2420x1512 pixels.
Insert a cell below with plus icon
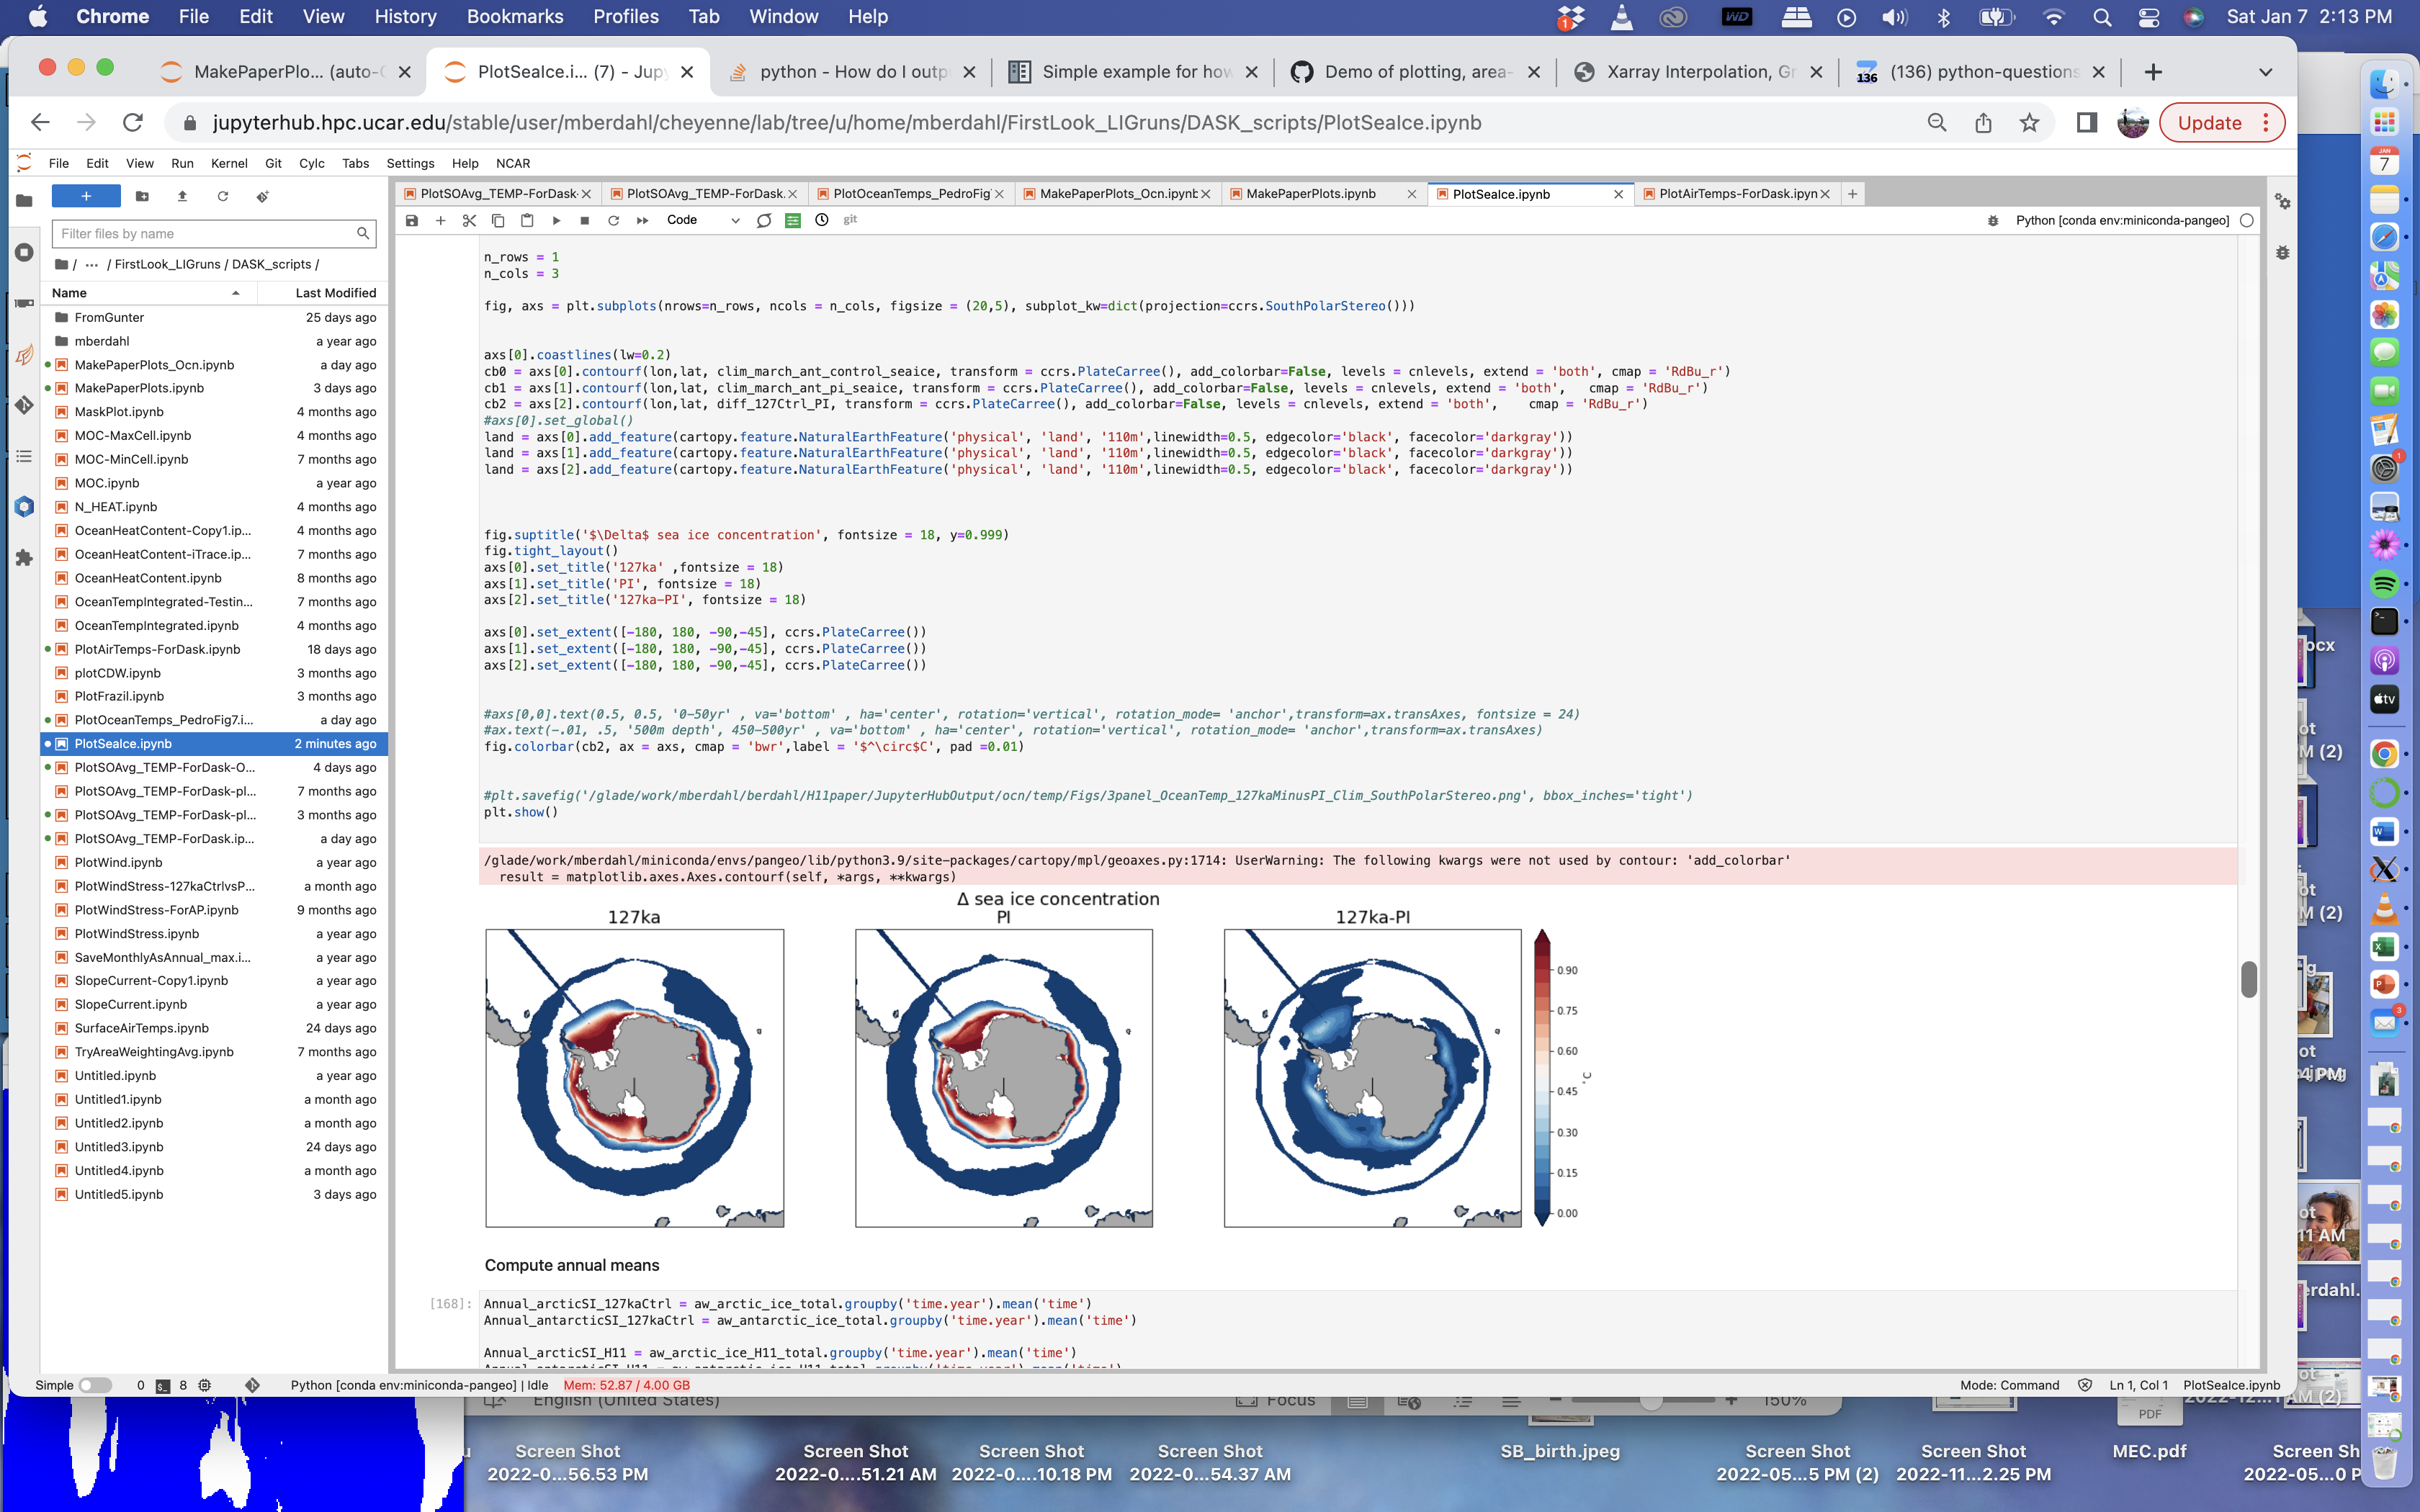tap(440, 220)
